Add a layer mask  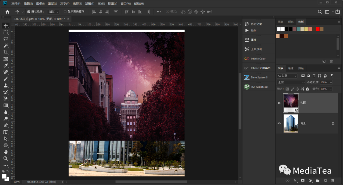[x=303, y=181]
